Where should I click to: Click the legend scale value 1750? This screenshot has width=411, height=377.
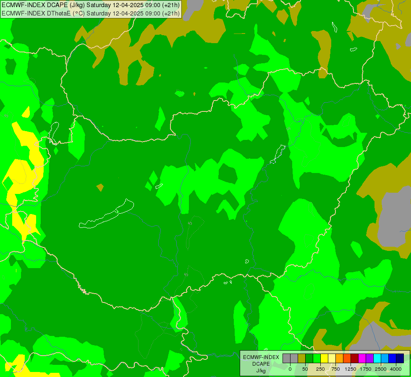(x=366, y=369)
